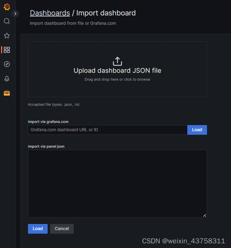The height and width of the screenshot is (248, 231).
Task: Open the Explore compass icon
Action: coord(7,64)
